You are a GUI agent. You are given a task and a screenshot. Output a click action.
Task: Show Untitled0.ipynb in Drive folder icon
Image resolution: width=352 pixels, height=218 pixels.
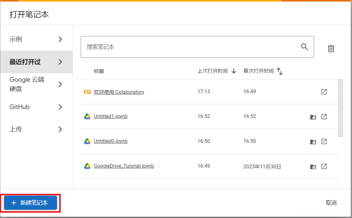point(313,142)
